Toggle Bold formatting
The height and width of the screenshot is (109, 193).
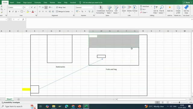10,12
